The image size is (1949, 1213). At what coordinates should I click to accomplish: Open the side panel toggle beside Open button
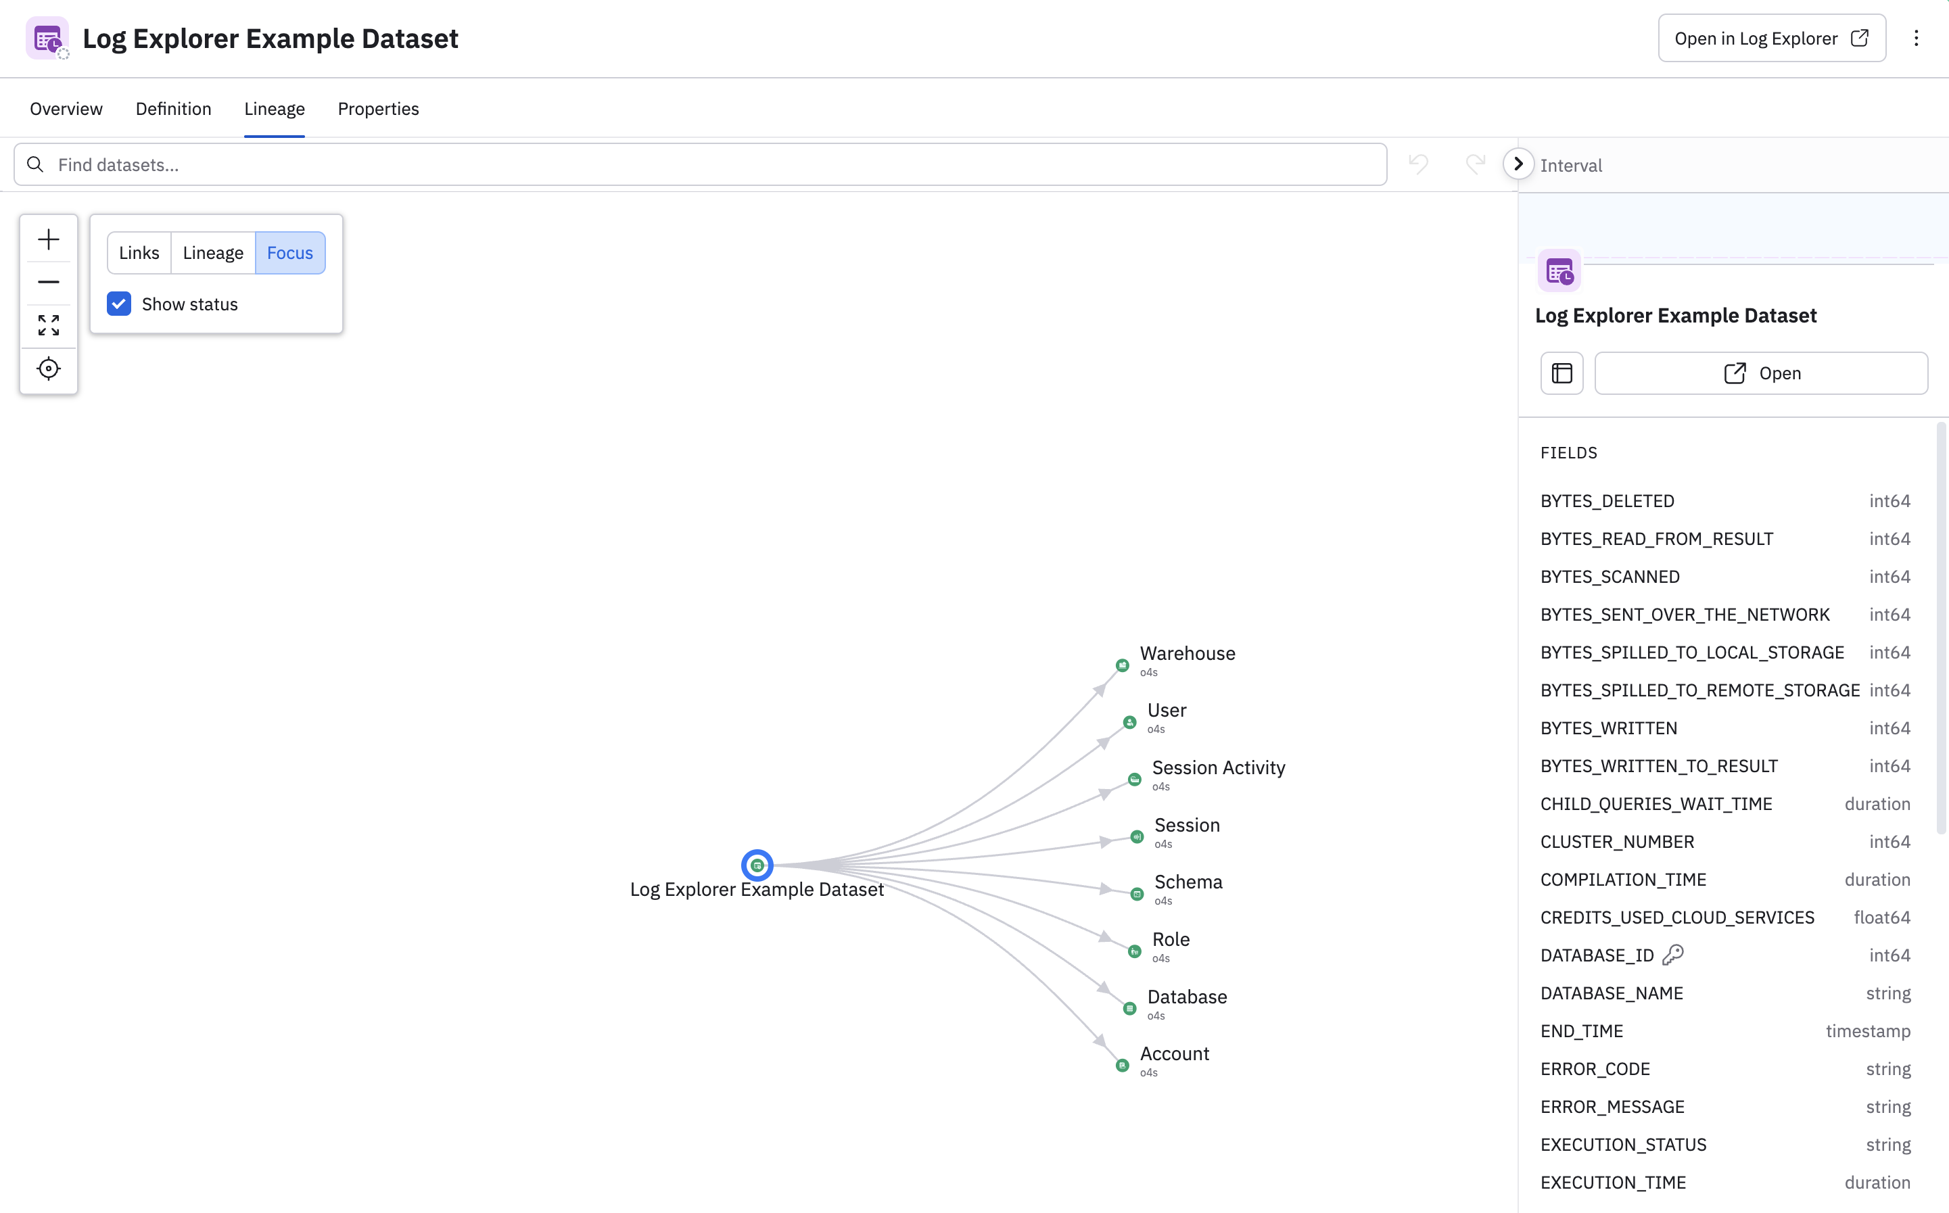(x=1561, y=373)
